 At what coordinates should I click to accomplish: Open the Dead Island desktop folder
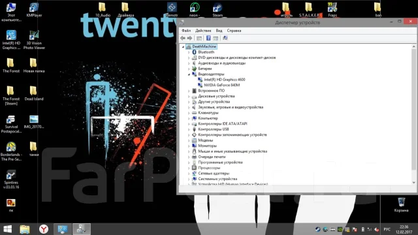[x=34, y=93]
